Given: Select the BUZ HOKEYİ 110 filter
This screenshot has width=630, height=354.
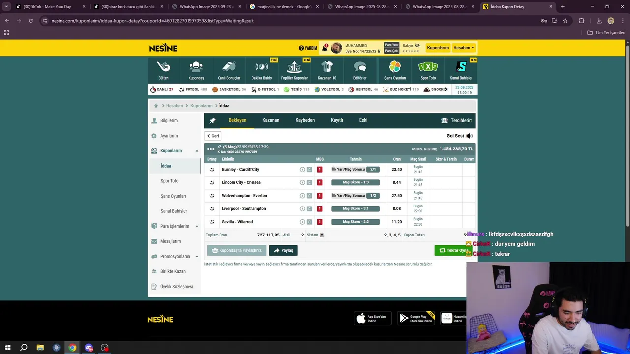Looking at the screenshot, I should [x=401, y=89].
